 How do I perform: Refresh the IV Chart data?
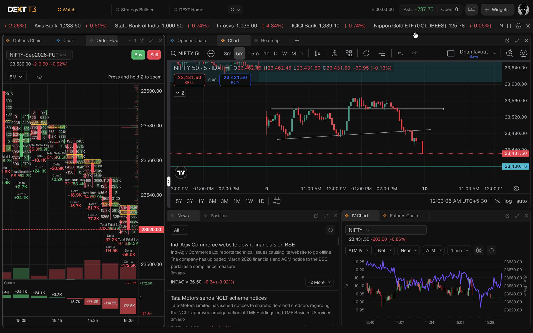[492, 250]
